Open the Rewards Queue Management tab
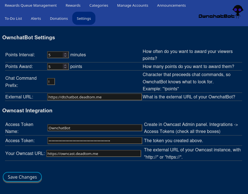Screen dimensions: 248x194 (x=31, y=6)
